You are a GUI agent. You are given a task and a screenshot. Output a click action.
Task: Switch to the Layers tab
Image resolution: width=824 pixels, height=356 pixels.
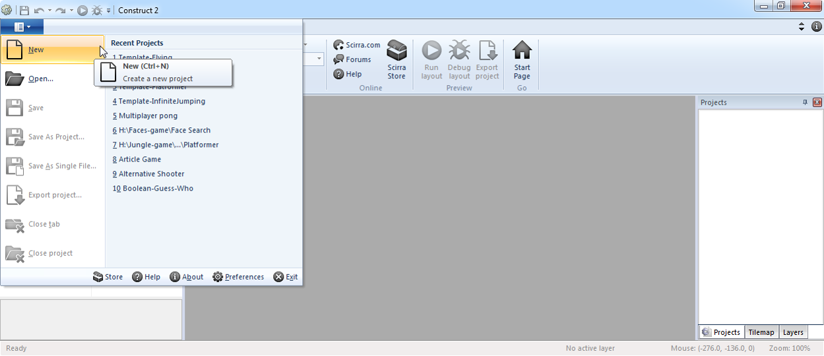(793, 332)
